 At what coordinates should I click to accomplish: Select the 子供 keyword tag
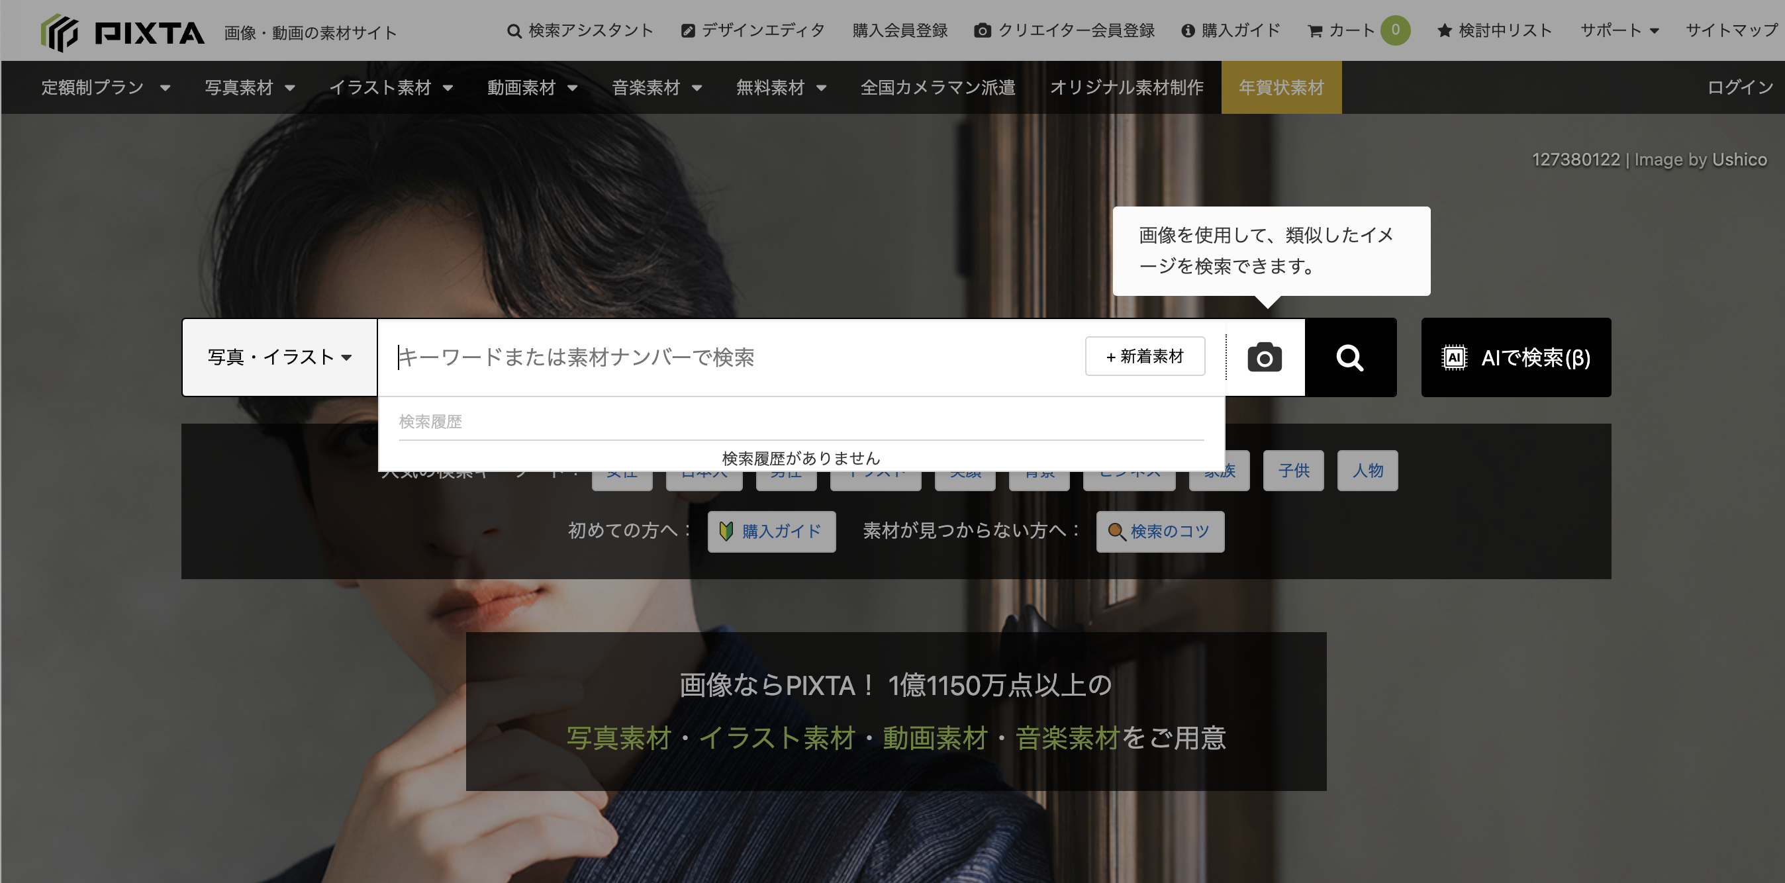coord(1293,471)
